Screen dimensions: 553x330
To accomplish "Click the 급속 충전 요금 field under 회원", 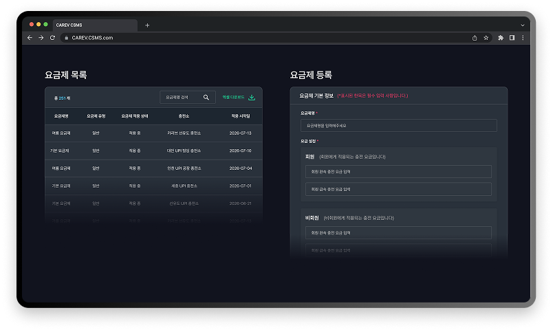I will [x=398, y=189].
